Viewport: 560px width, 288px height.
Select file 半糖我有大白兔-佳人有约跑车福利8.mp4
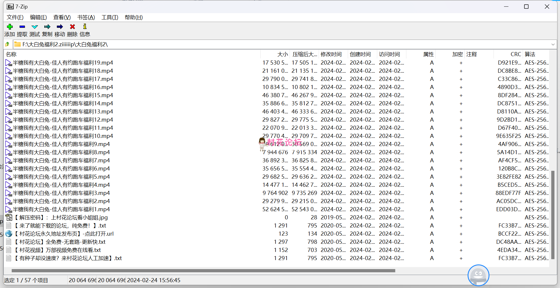click(61, 152)
